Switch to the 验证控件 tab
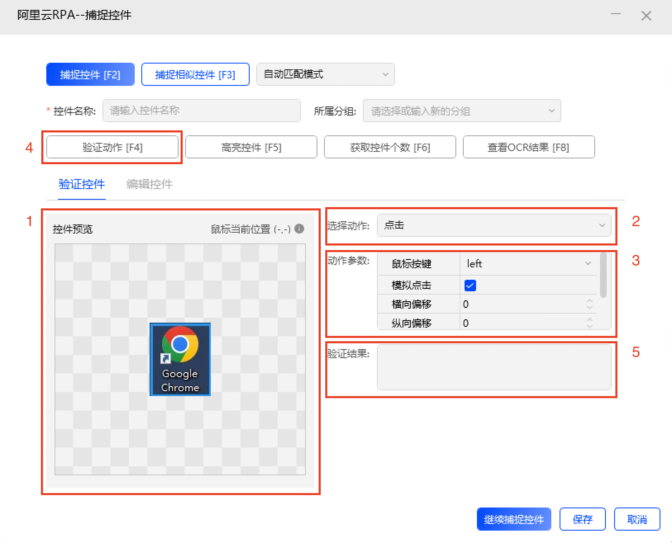 tap(82, 184)
